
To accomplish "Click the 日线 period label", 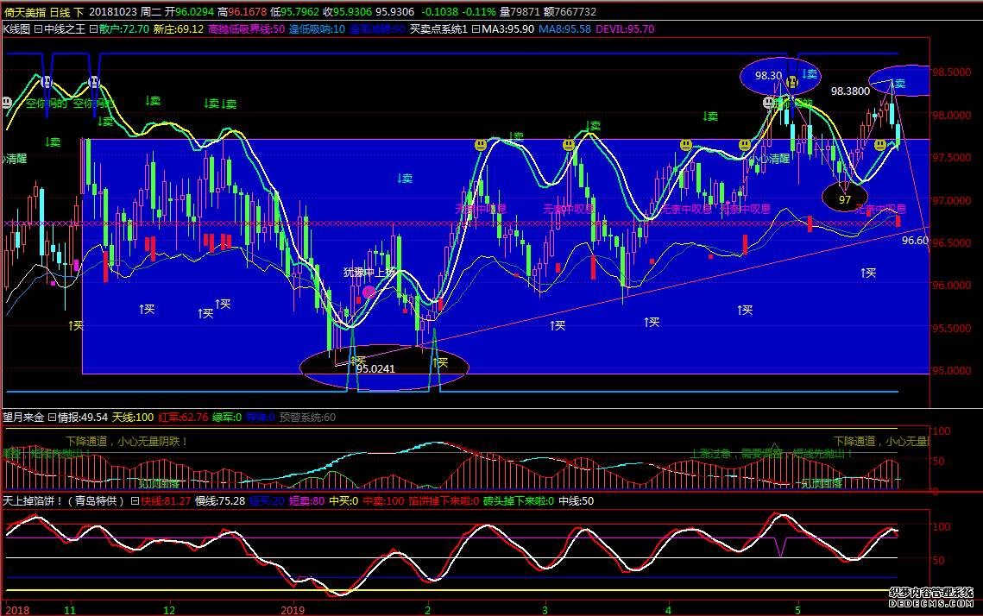I will point(60,12).
